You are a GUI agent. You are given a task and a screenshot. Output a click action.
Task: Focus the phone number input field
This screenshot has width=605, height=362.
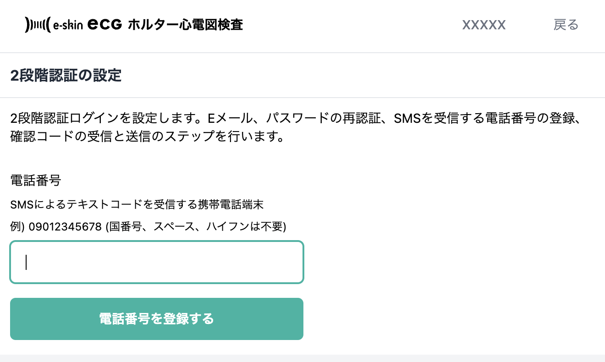157,262
